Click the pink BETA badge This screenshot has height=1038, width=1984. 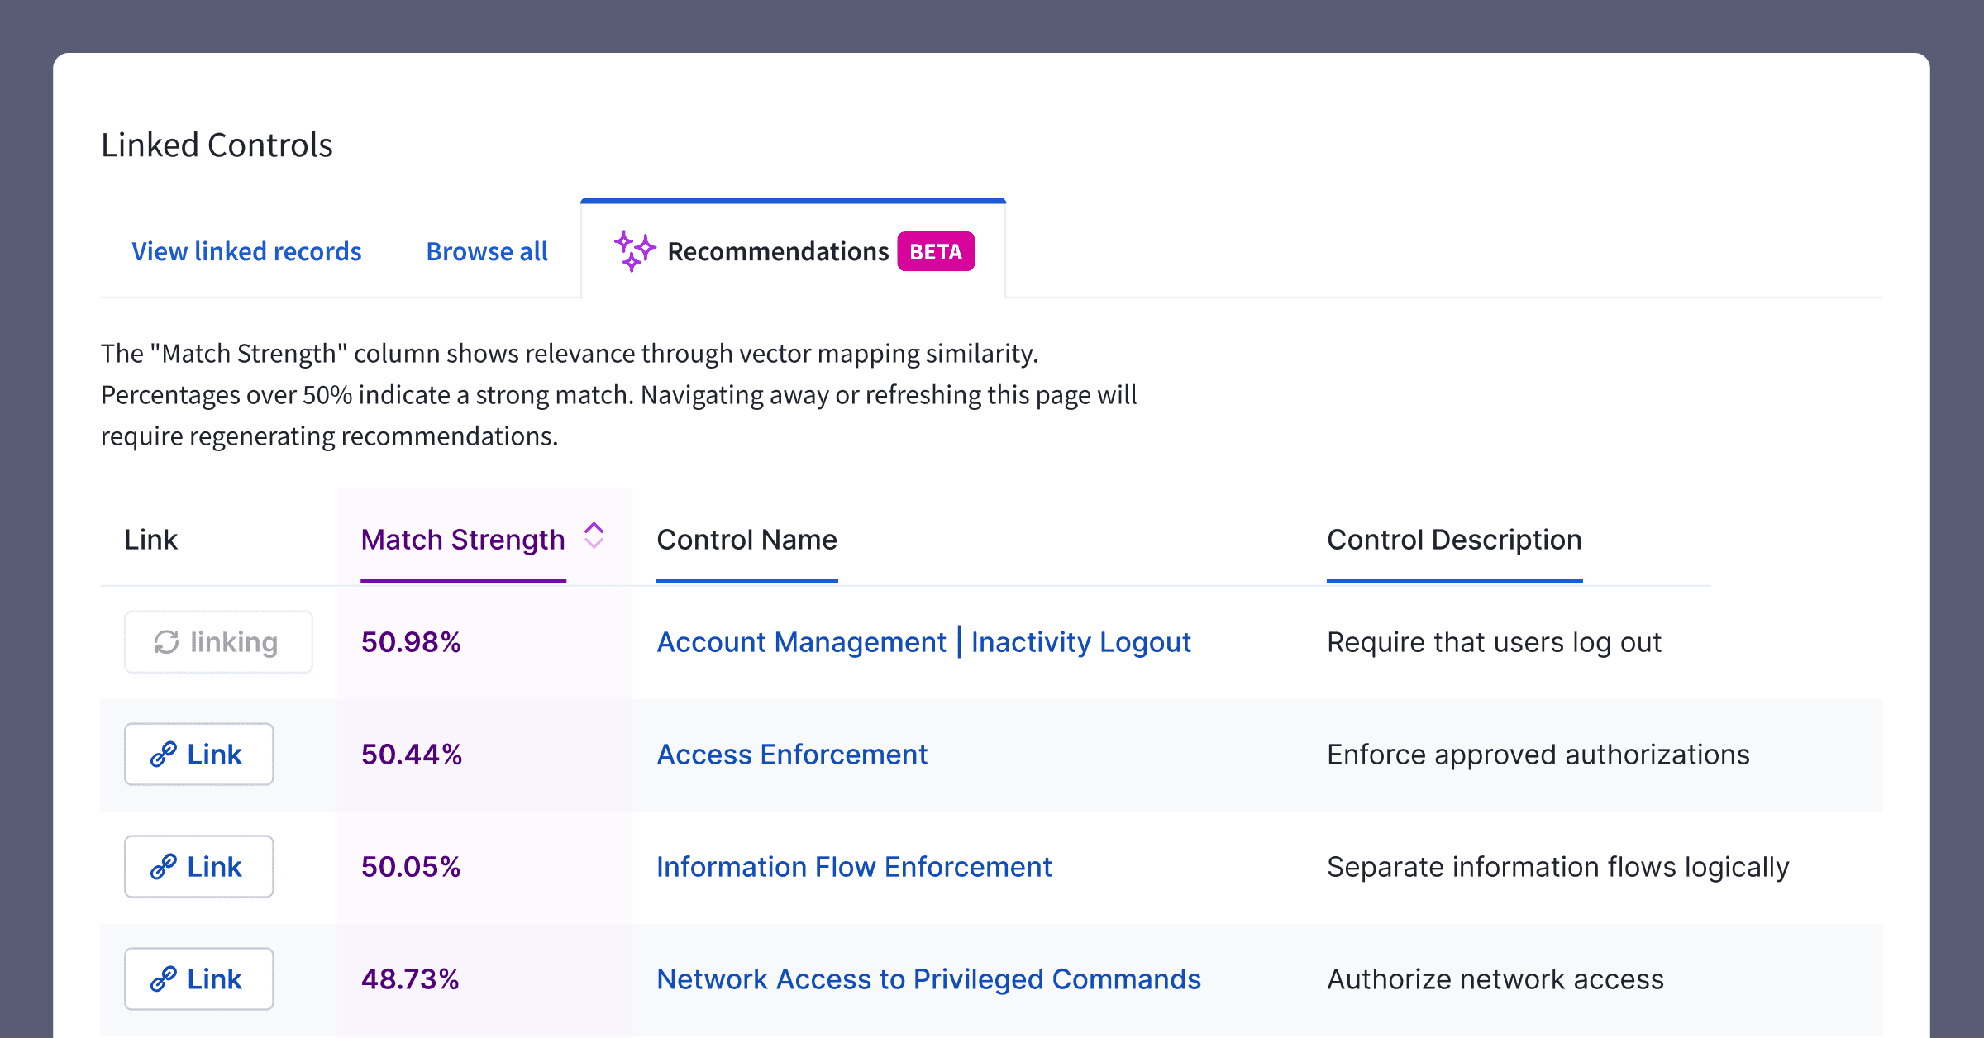[935, 251]
